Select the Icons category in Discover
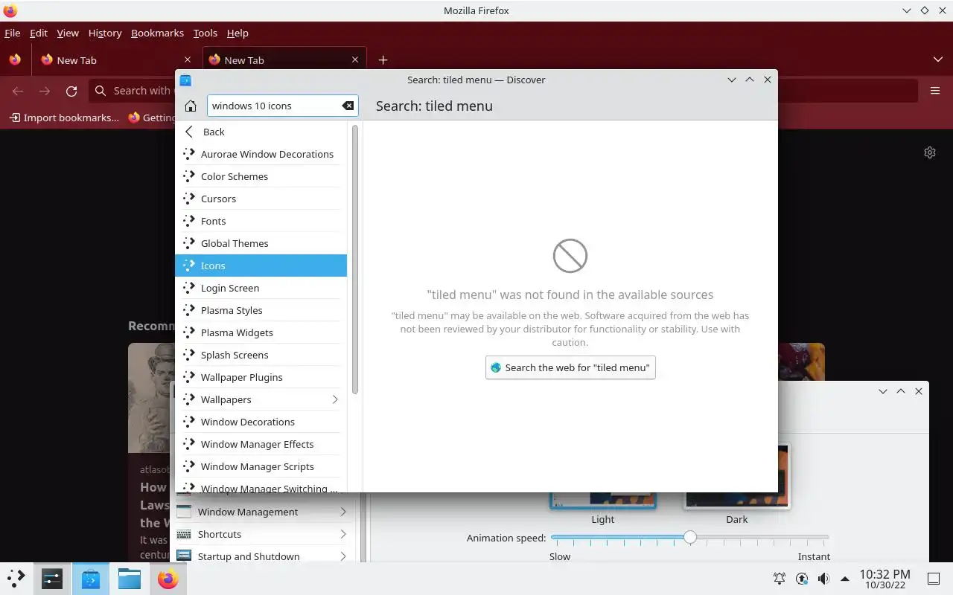This screenshot has width=953, height=595. coord(261,266)
